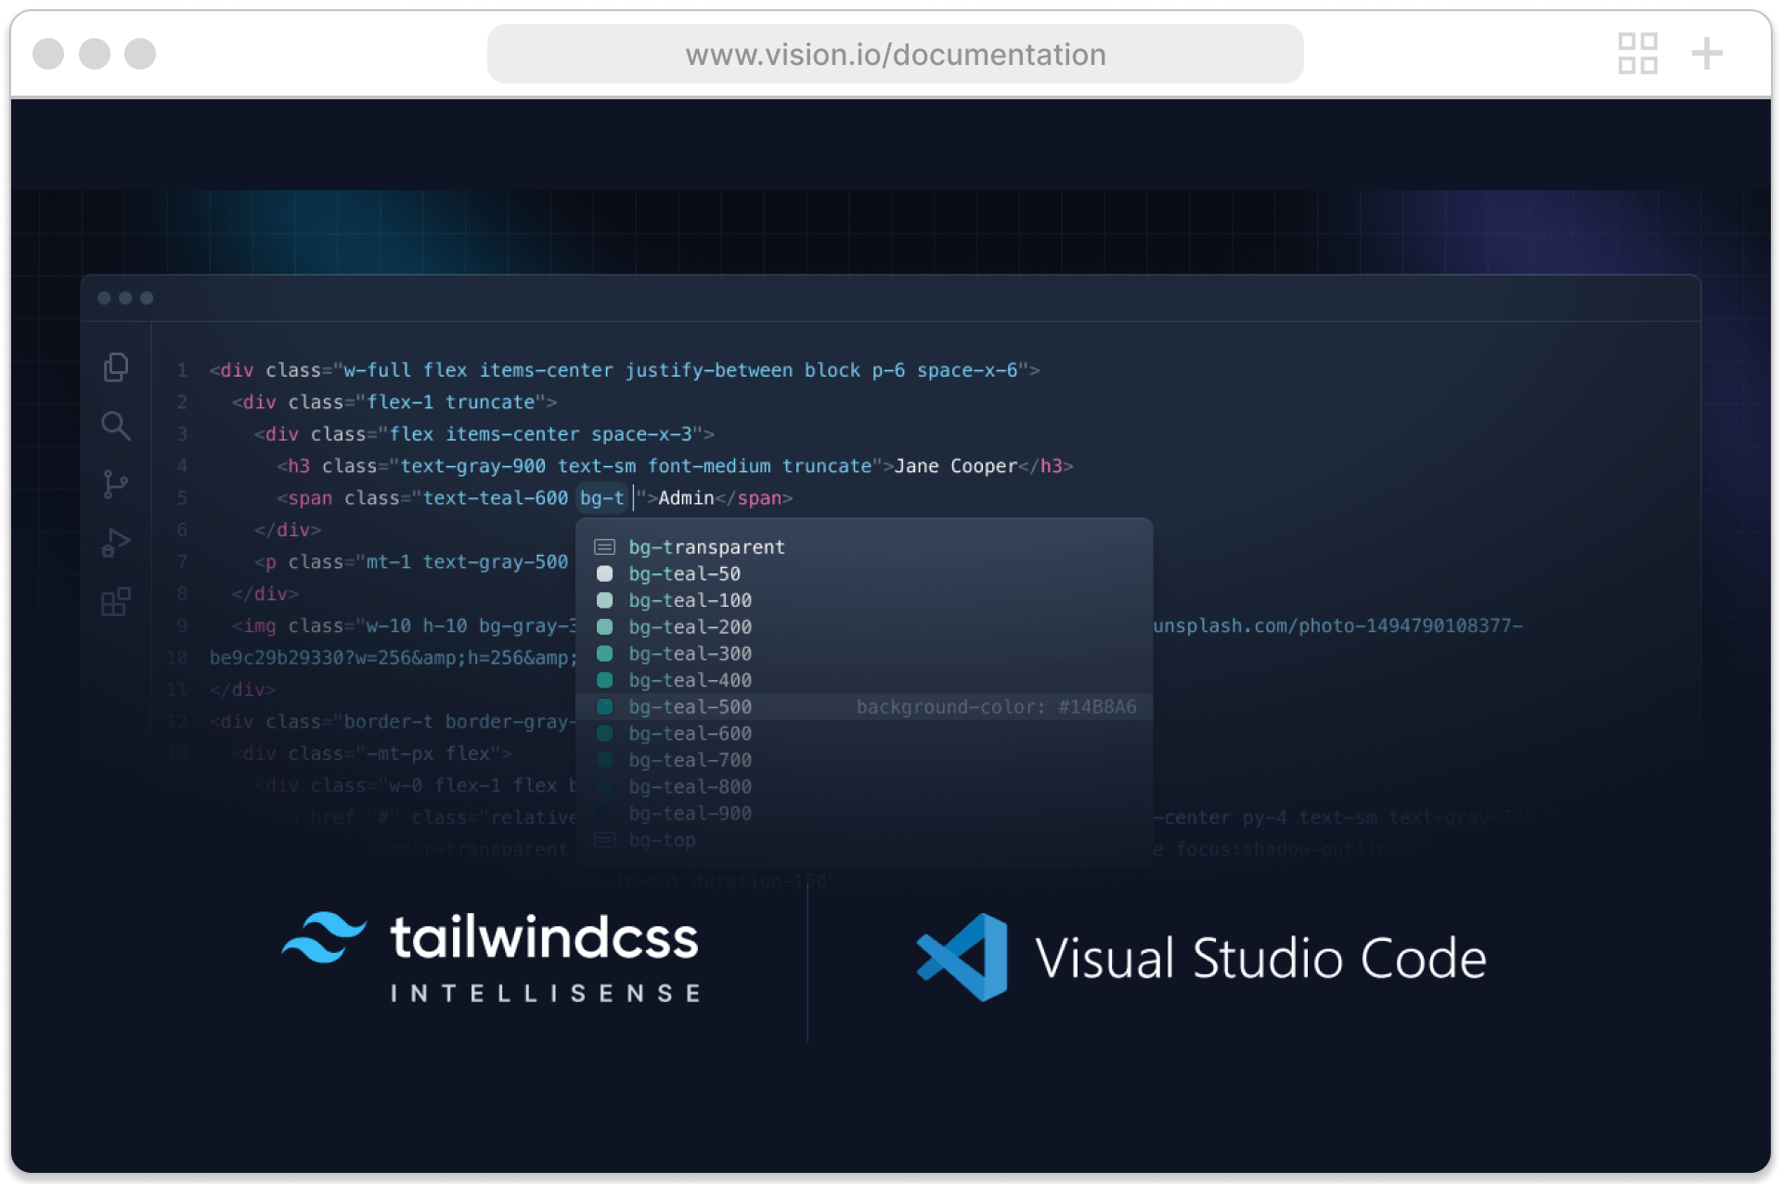This screenshot has height=1184, width=1782.
Task: Open the Extensions blocks icon
Action: point(116,601)
